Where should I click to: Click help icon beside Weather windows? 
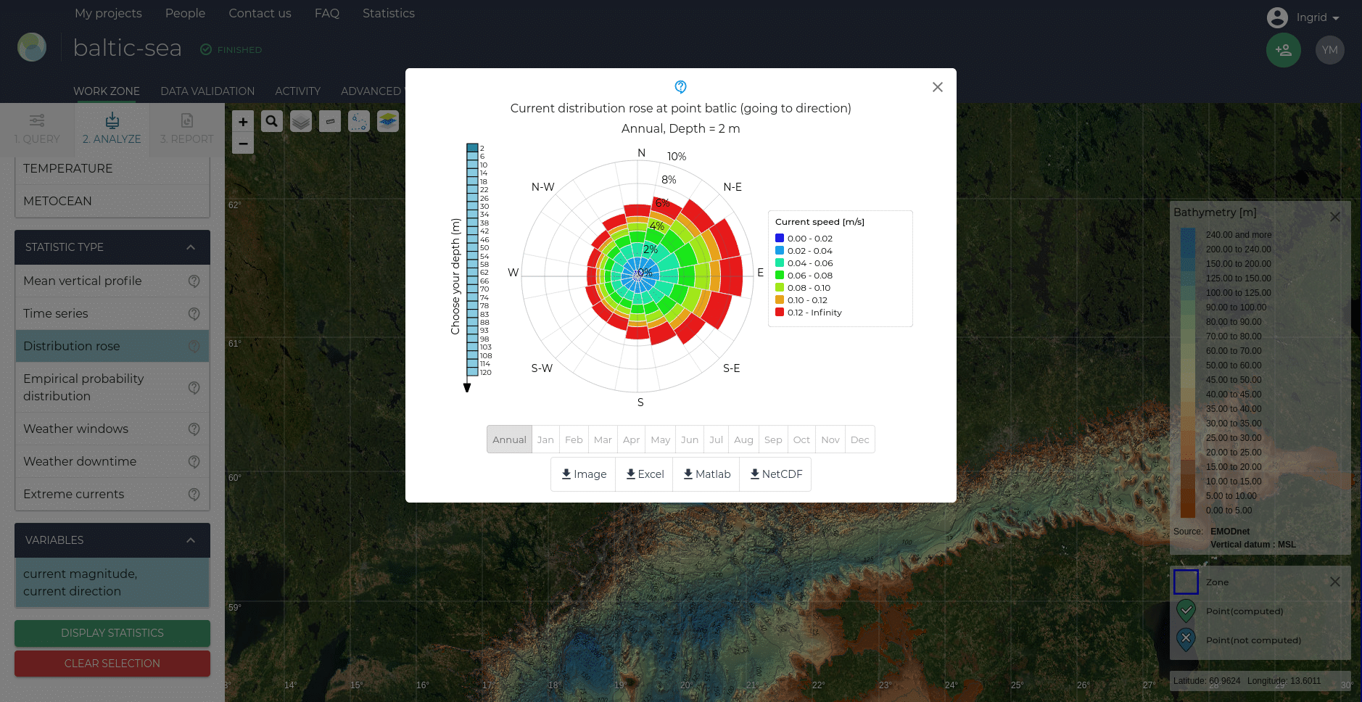click(194, 429)
